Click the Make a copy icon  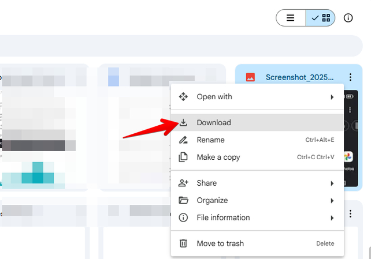[x=183, y=157]
